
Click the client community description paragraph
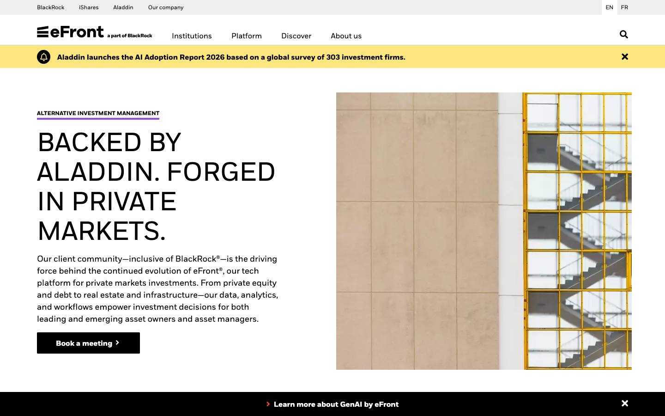[x=157, y=289]
